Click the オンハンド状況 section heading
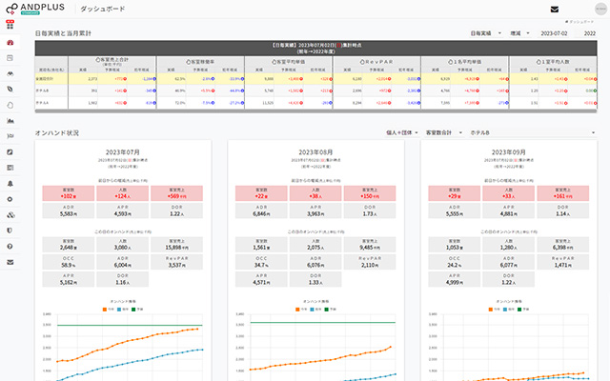This screenshot has width=610, height=381. pos(57,133)
